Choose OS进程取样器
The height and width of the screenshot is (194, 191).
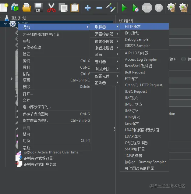[x=144, y=143]
